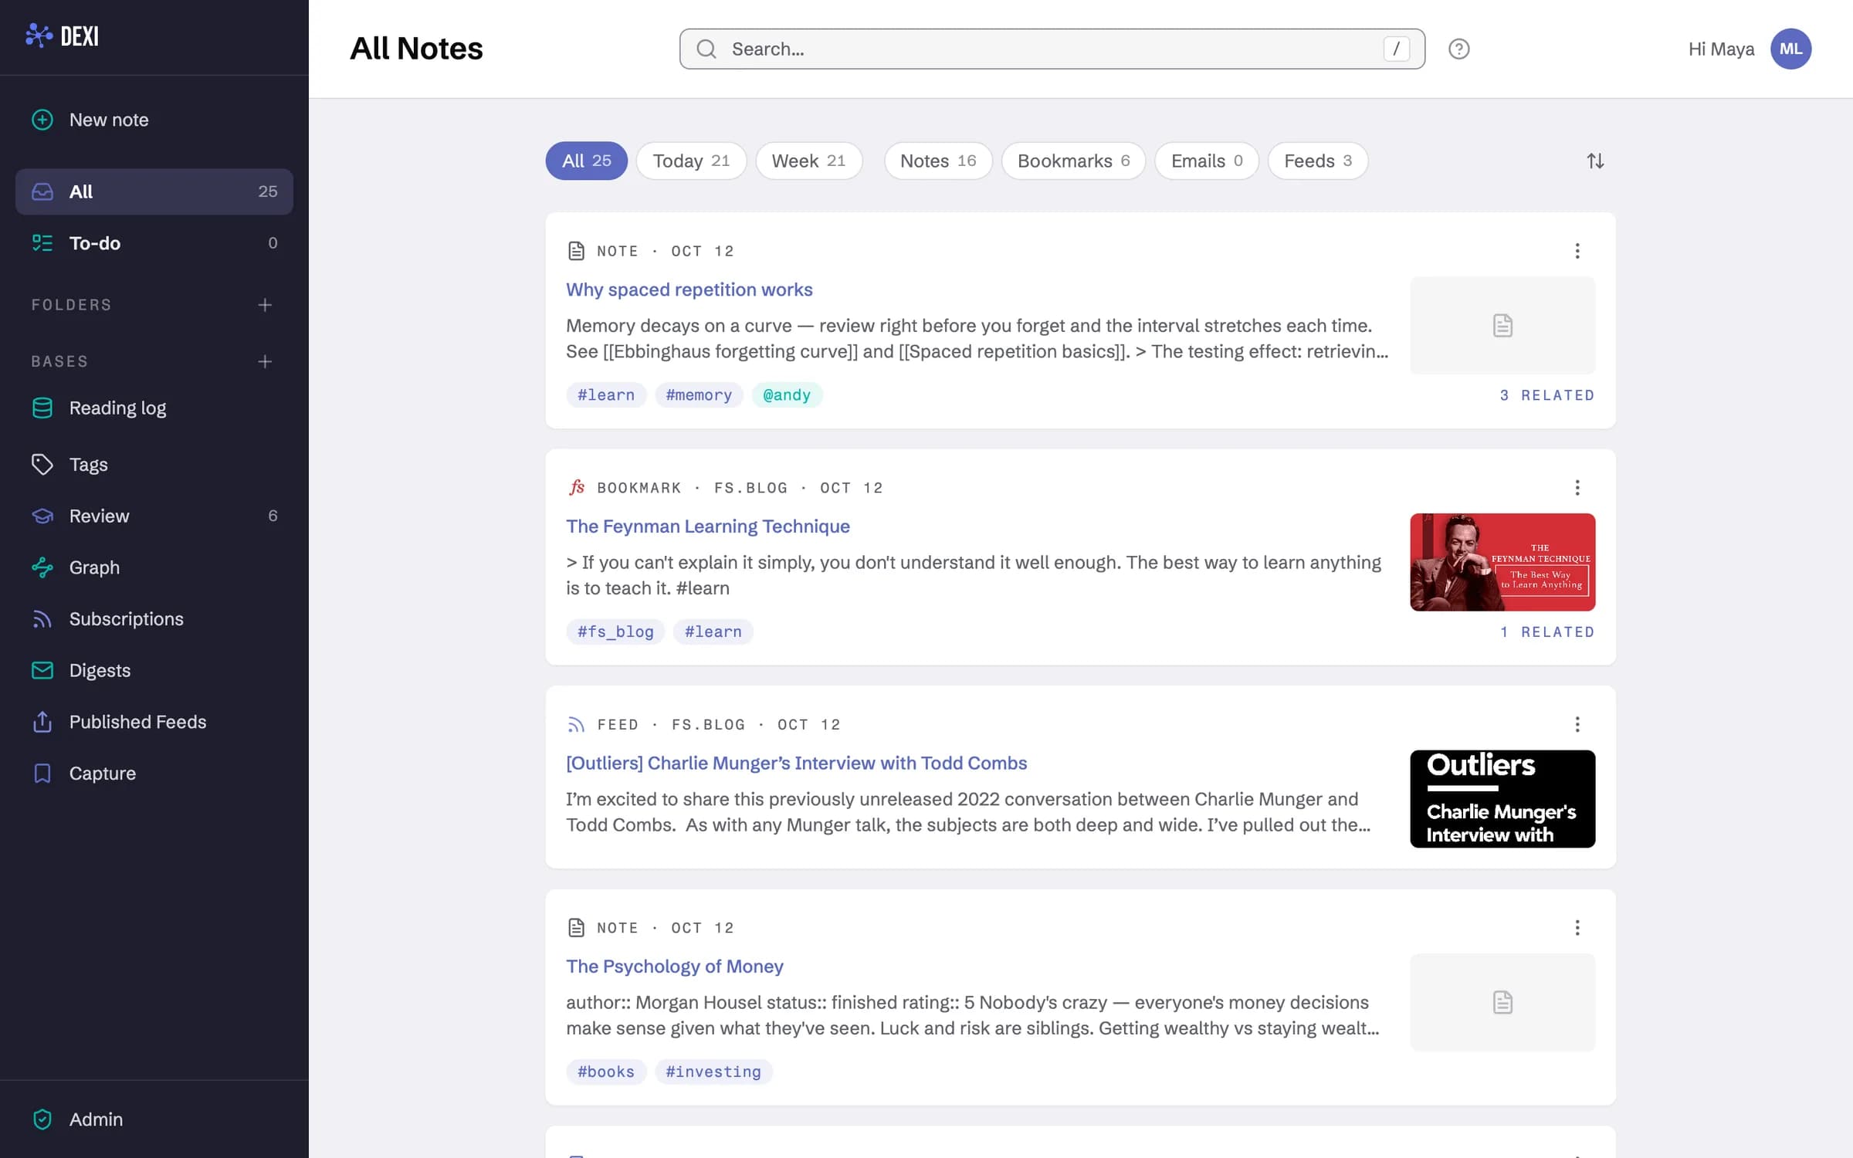1853x1158 pixels.
Task: Open Subscriptions in the sidebar
Action: [x=154, y=618]
